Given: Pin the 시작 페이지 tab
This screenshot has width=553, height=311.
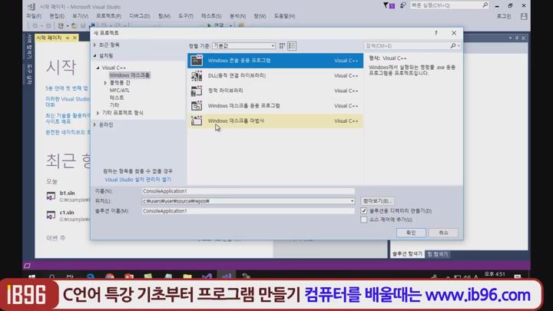Looking at the screenshot, I should tap(68, 38).
